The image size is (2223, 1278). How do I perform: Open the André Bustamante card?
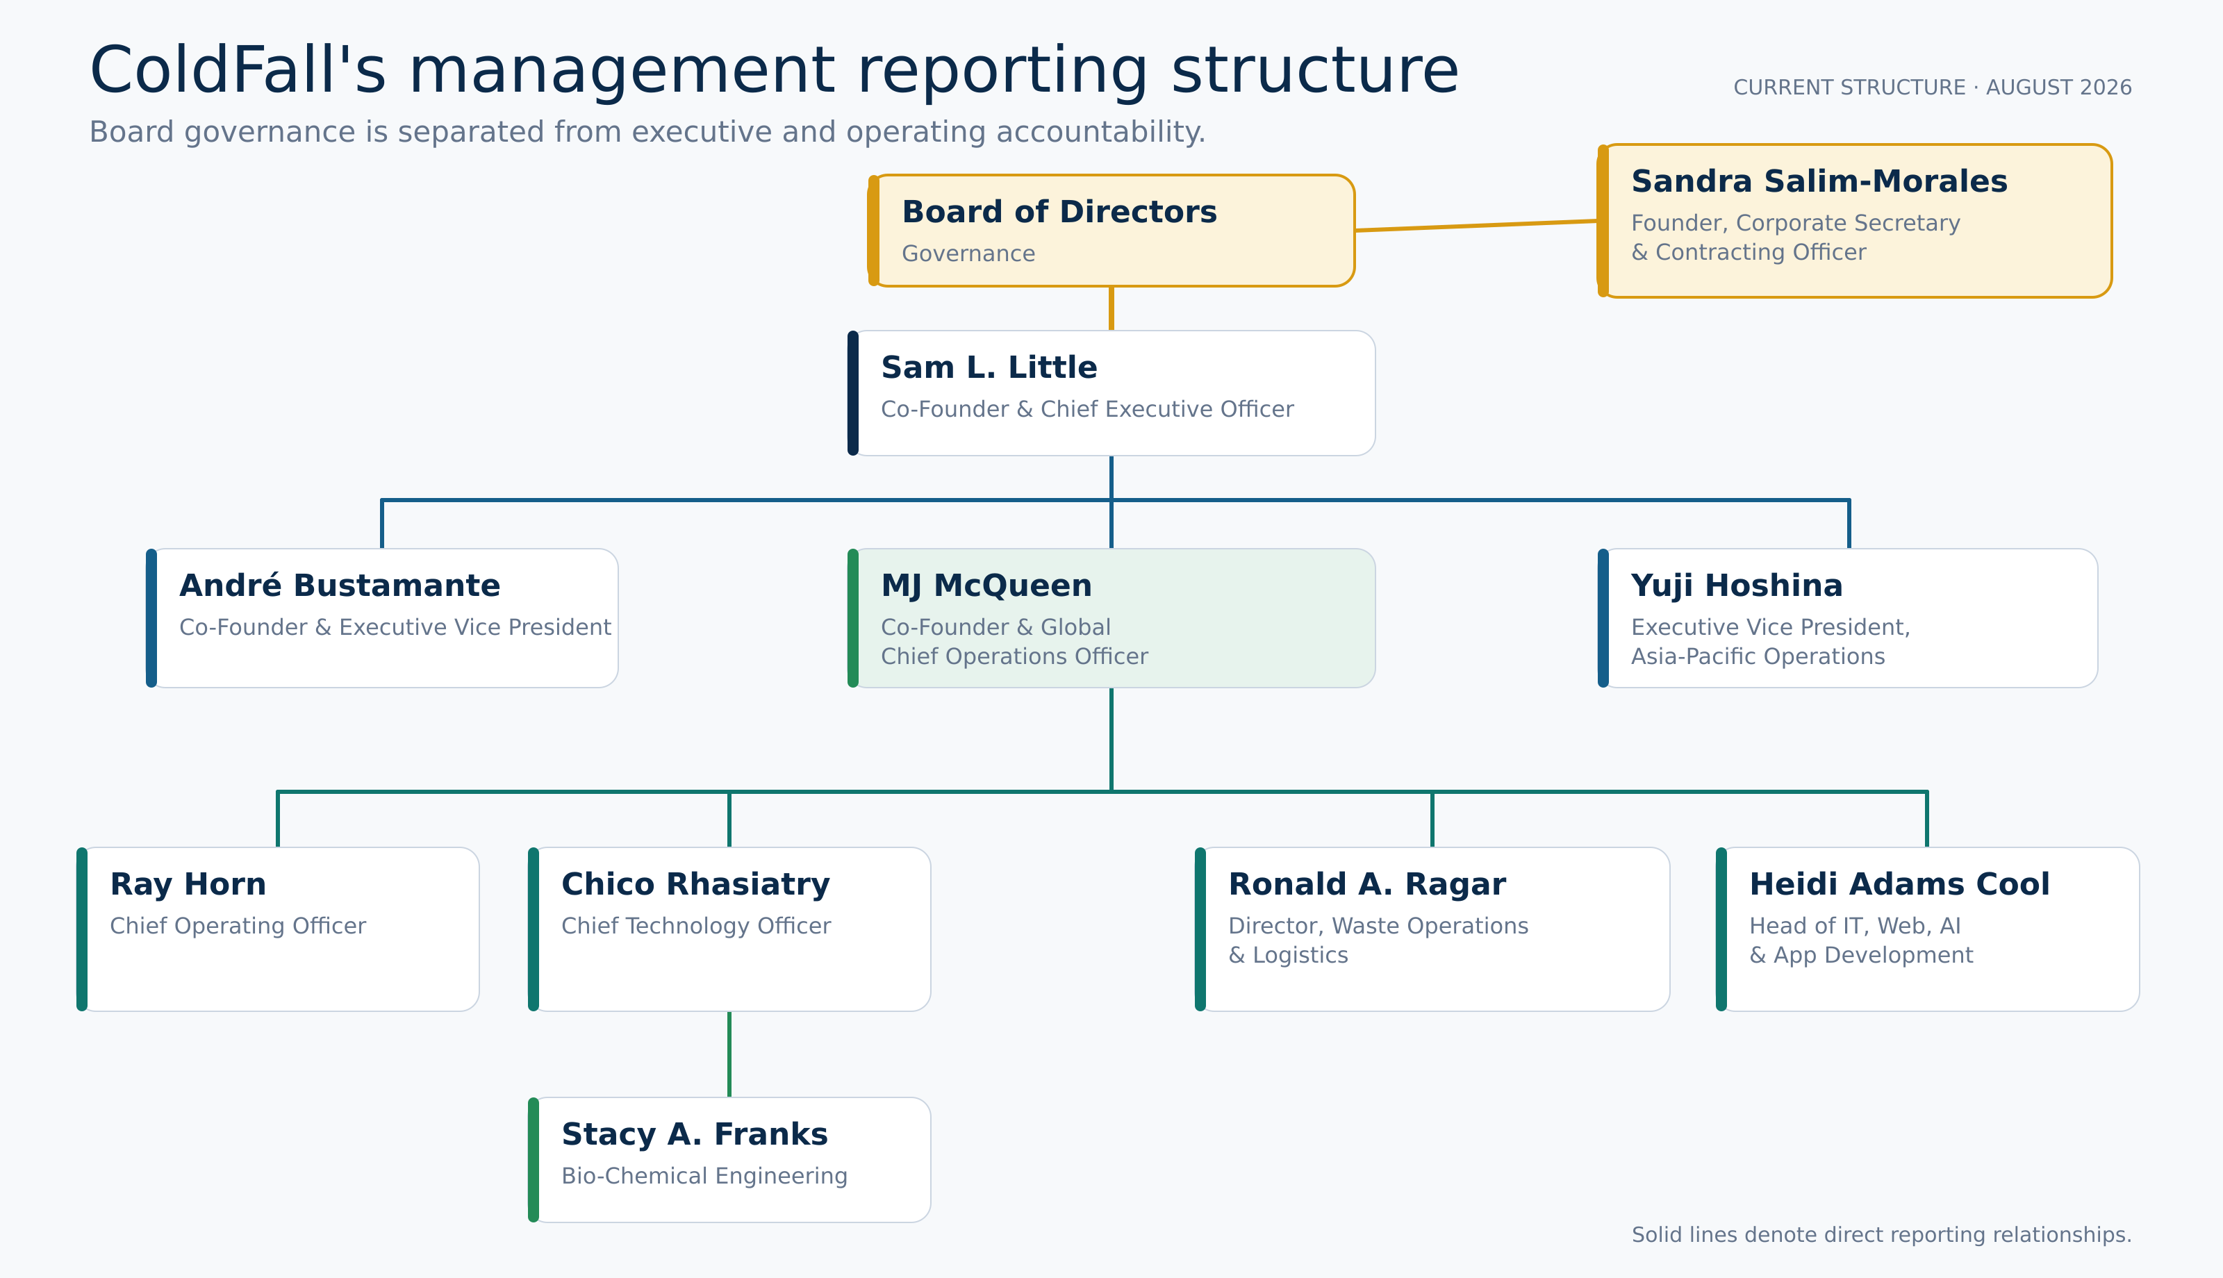[382, 618]
